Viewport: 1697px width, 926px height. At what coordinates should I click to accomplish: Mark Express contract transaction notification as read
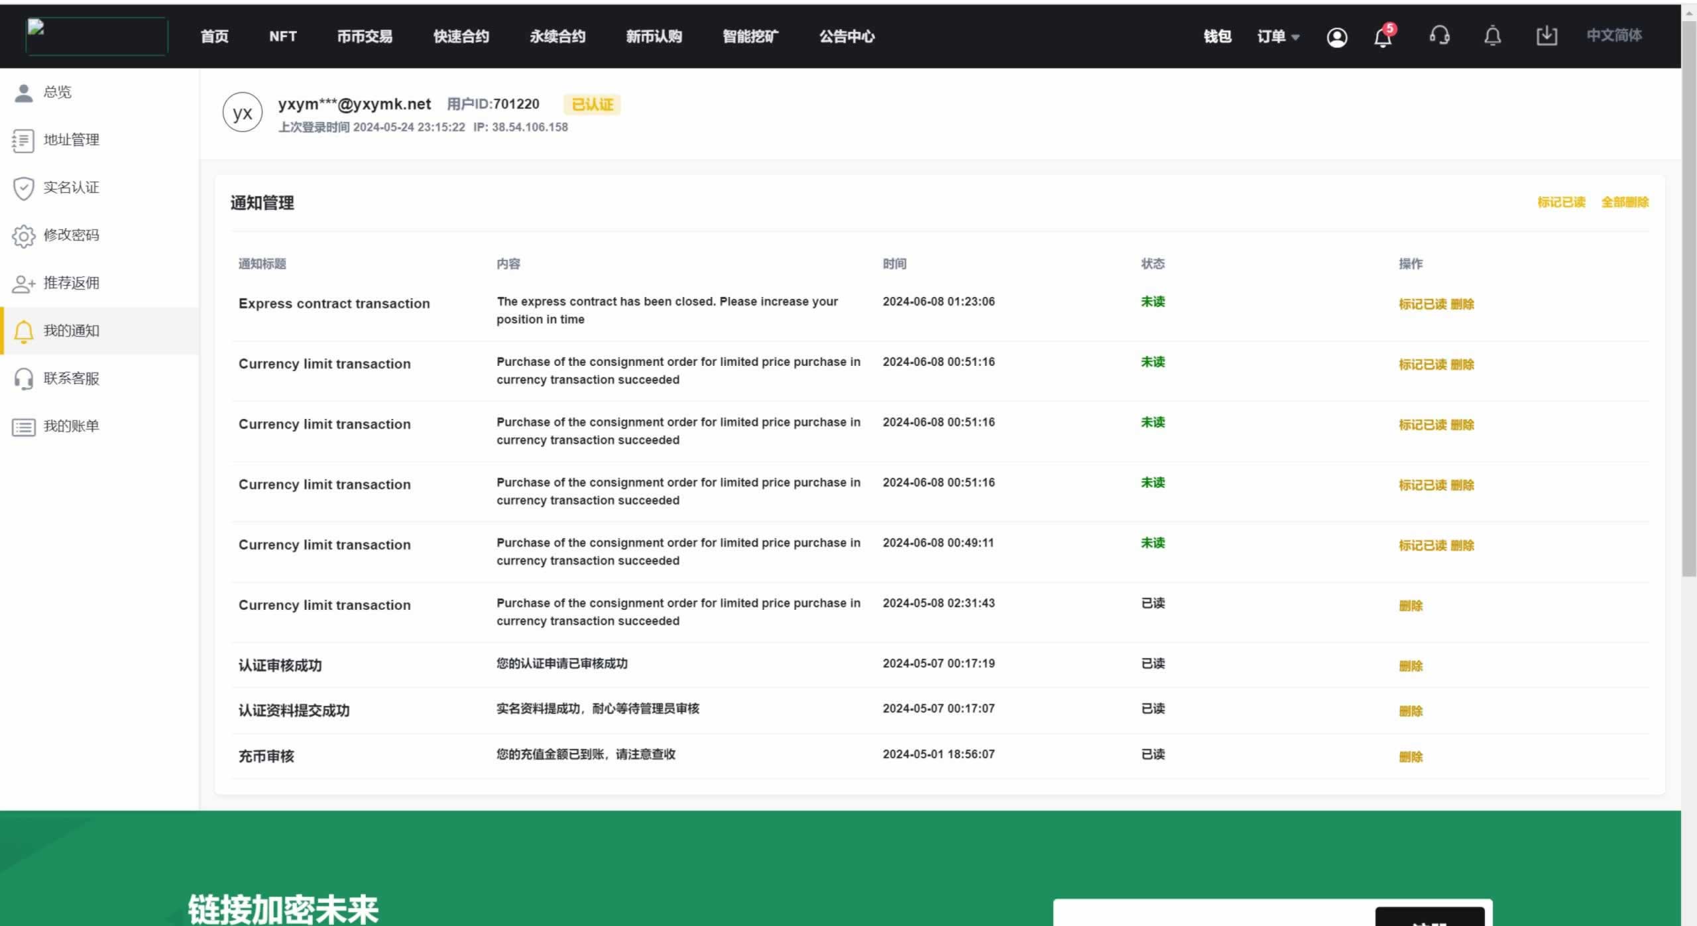tap(1422, 304)
